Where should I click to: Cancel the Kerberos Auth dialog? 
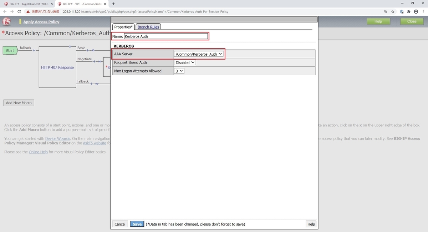click(120, 224)
